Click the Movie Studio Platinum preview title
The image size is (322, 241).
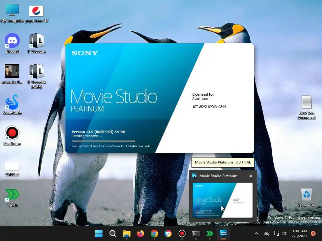click(x=220, y=176)
